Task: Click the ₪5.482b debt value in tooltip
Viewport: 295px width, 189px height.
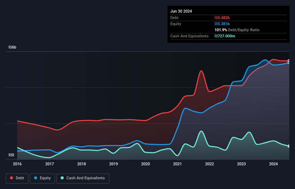Action: pos(222,18)
